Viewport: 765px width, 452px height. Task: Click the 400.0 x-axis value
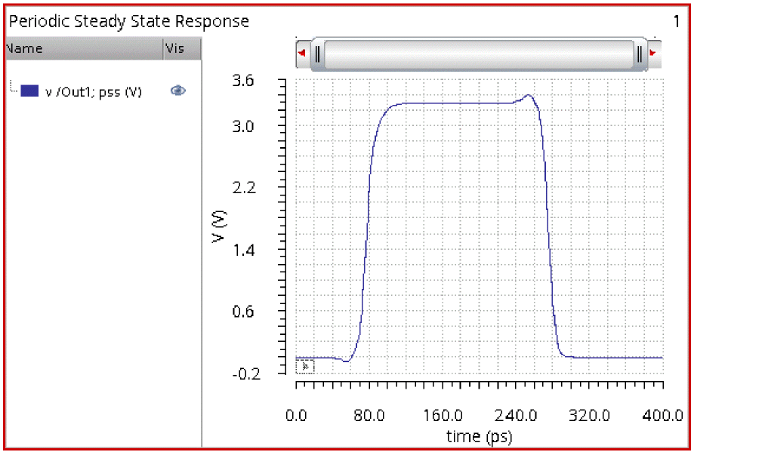(x=662, y=416)
